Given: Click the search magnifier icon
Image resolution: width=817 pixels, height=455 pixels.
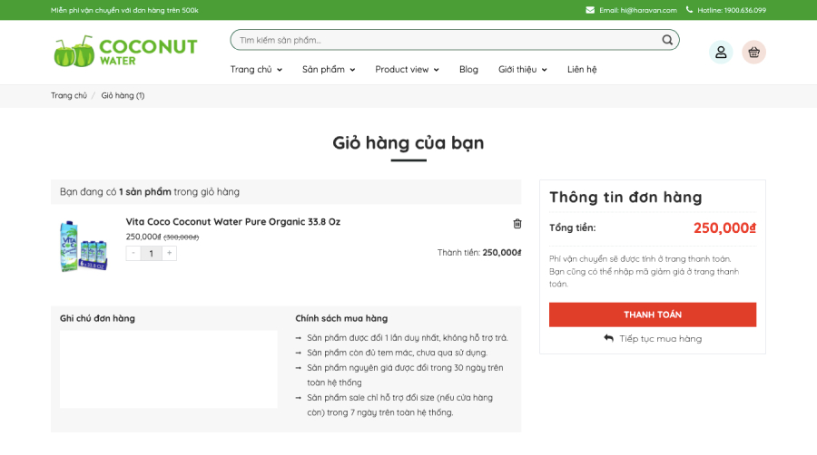Looking at the screenshot, I should pyautogui.click(x=667, y=40).
